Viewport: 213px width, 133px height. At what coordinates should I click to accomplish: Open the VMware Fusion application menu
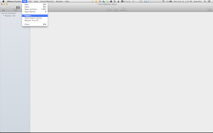(x=14, y=1)
